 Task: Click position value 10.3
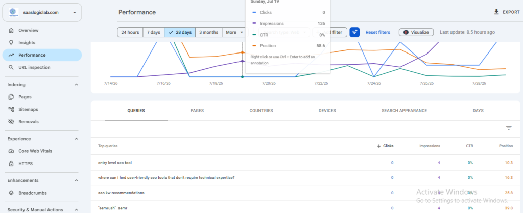[509, 163]
